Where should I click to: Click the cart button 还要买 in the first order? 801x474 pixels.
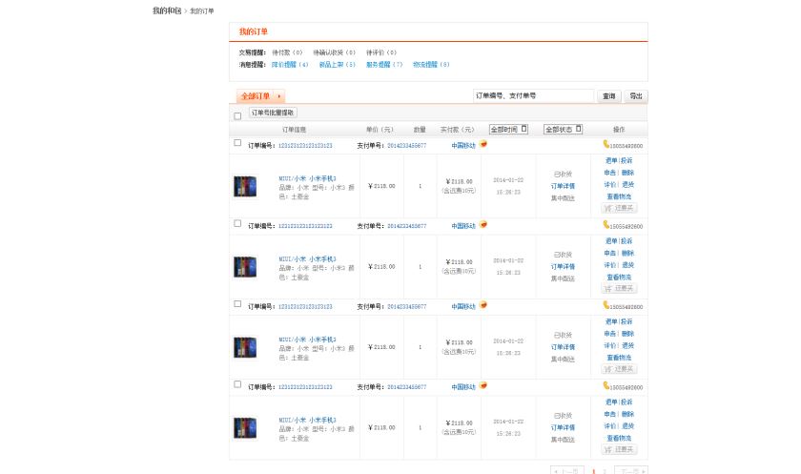click(619, 208)
